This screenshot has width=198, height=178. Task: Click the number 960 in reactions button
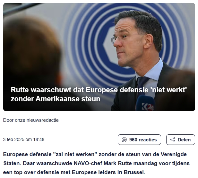pos(133,140)
